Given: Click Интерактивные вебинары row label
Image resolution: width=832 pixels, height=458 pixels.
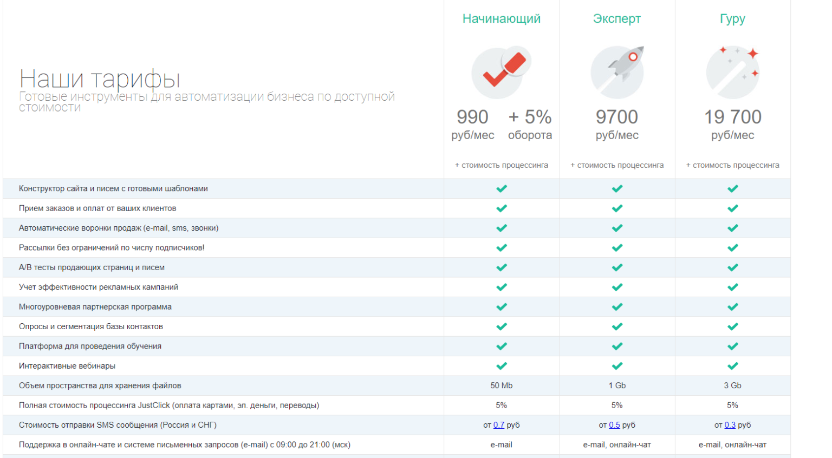Looking at the screenshot, I should 67,366.
